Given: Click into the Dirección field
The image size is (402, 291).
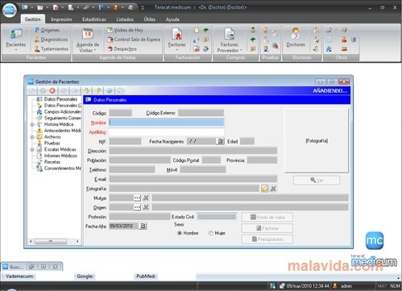Looking at the screenshot, I should [193, 151].
